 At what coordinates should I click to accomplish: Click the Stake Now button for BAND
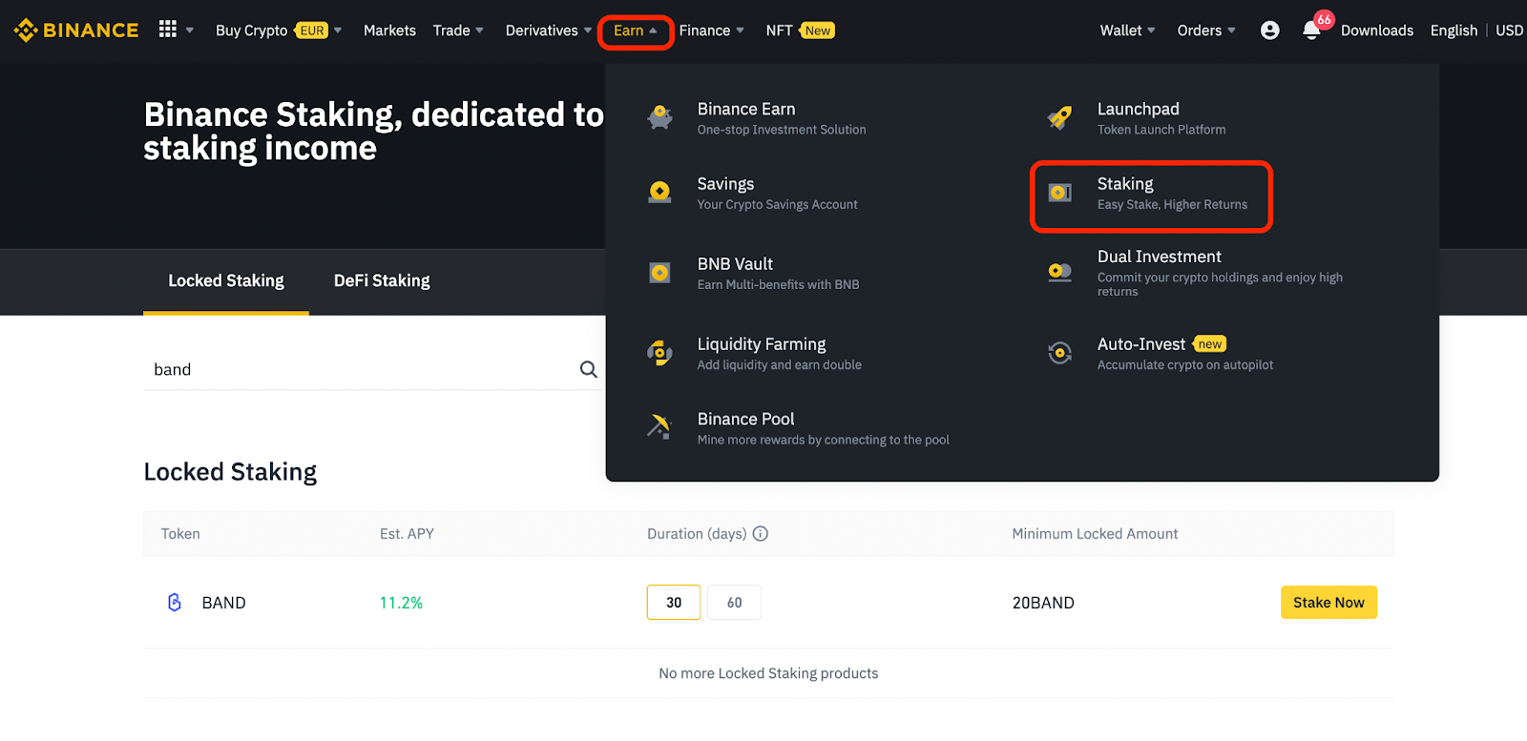(1328, 603)
